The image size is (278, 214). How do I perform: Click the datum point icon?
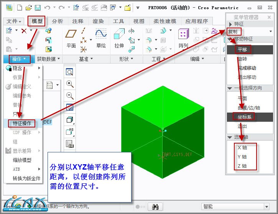[83, 40]
